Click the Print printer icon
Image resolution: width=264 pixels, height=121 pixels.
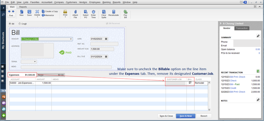pyautogui.click(x=65, y=12)
